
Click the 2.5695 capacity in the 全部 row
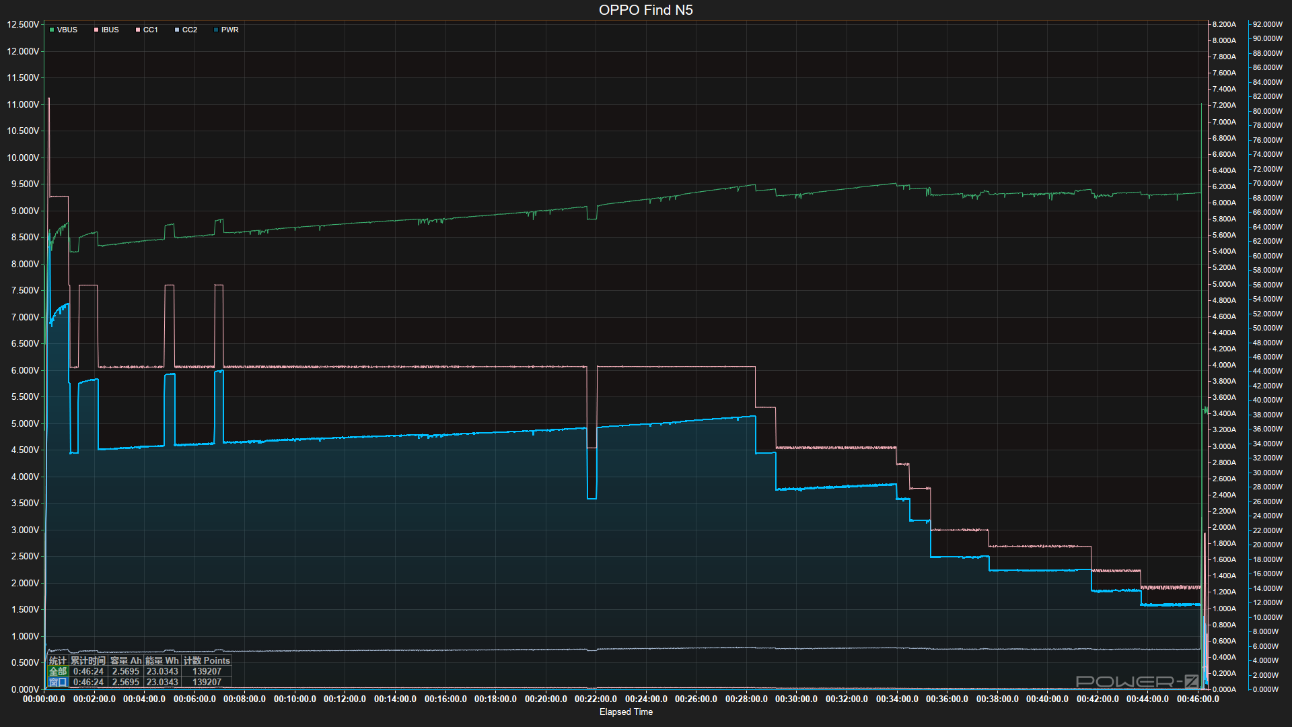click(126, 671)
